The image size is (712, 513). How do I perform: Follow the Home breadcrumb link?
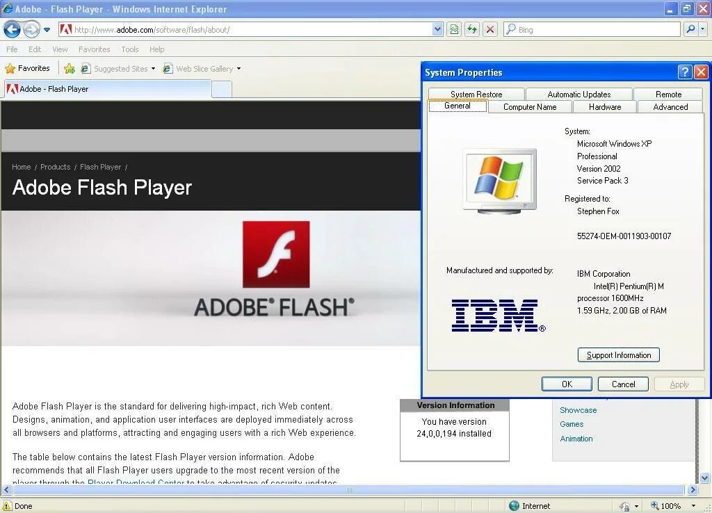click(x=22, y=167)
